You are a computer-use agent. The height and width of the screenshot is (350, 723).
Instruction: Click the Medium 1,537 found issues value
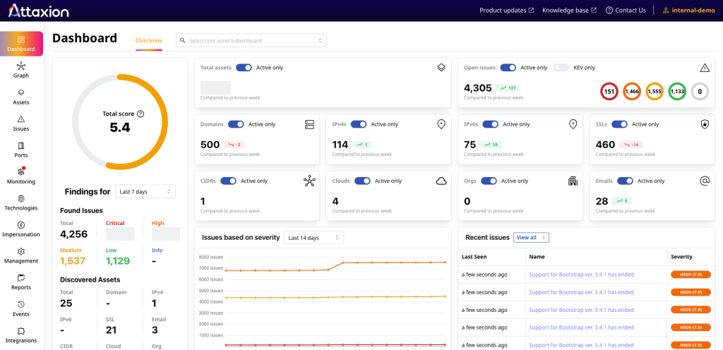click(x=73, y=262)
